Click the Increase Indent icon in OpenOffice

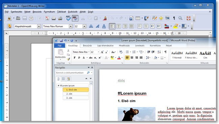pos(159,26)
